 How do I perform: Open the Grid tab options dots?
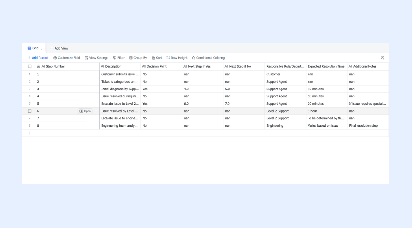[41, 48]
